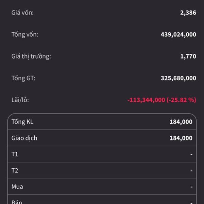
Task: Tap the dash value in T1 row
Action: pyautogui.click(x=191, y=154)
